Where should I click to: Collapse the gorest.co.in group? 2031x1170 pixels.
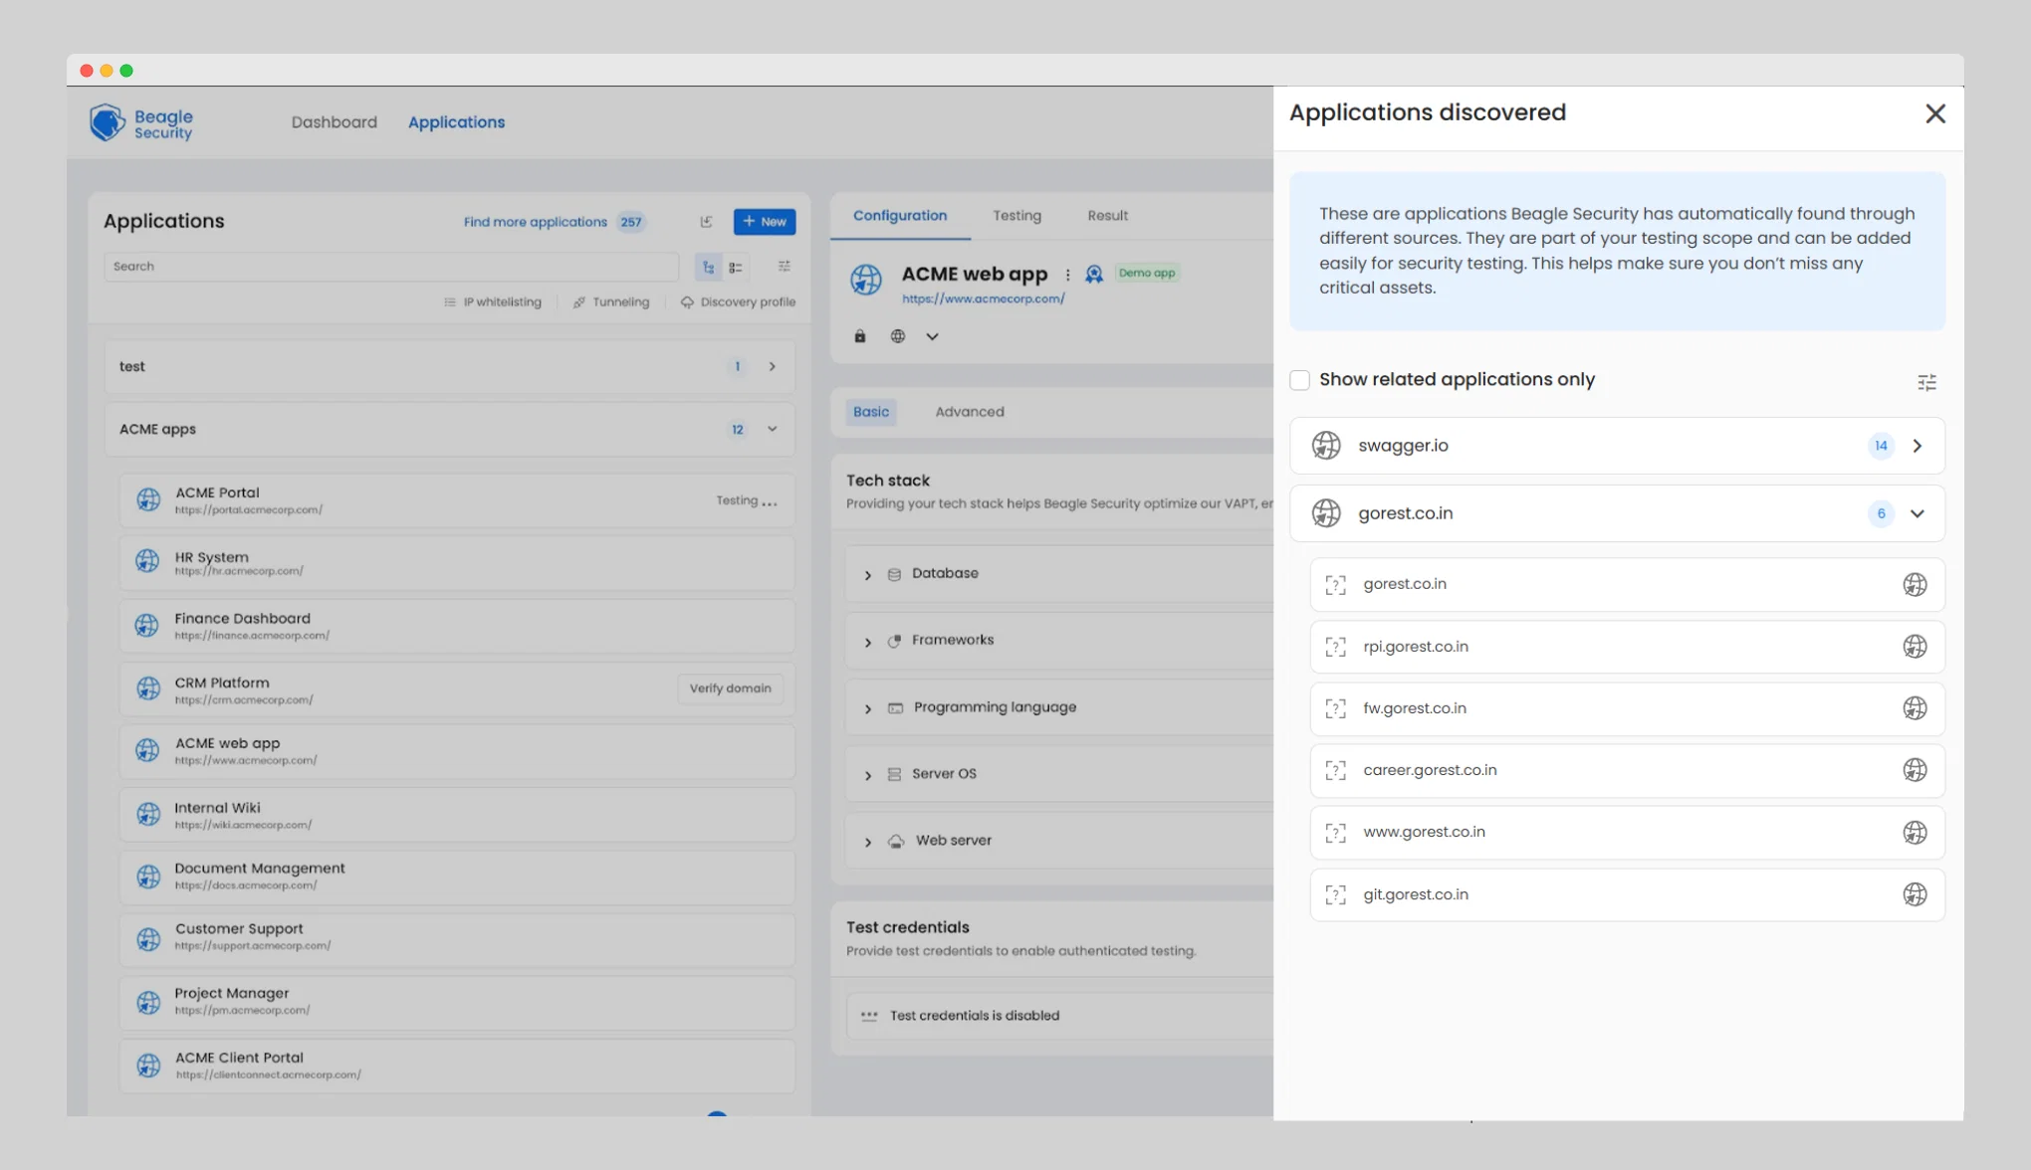1917,513
